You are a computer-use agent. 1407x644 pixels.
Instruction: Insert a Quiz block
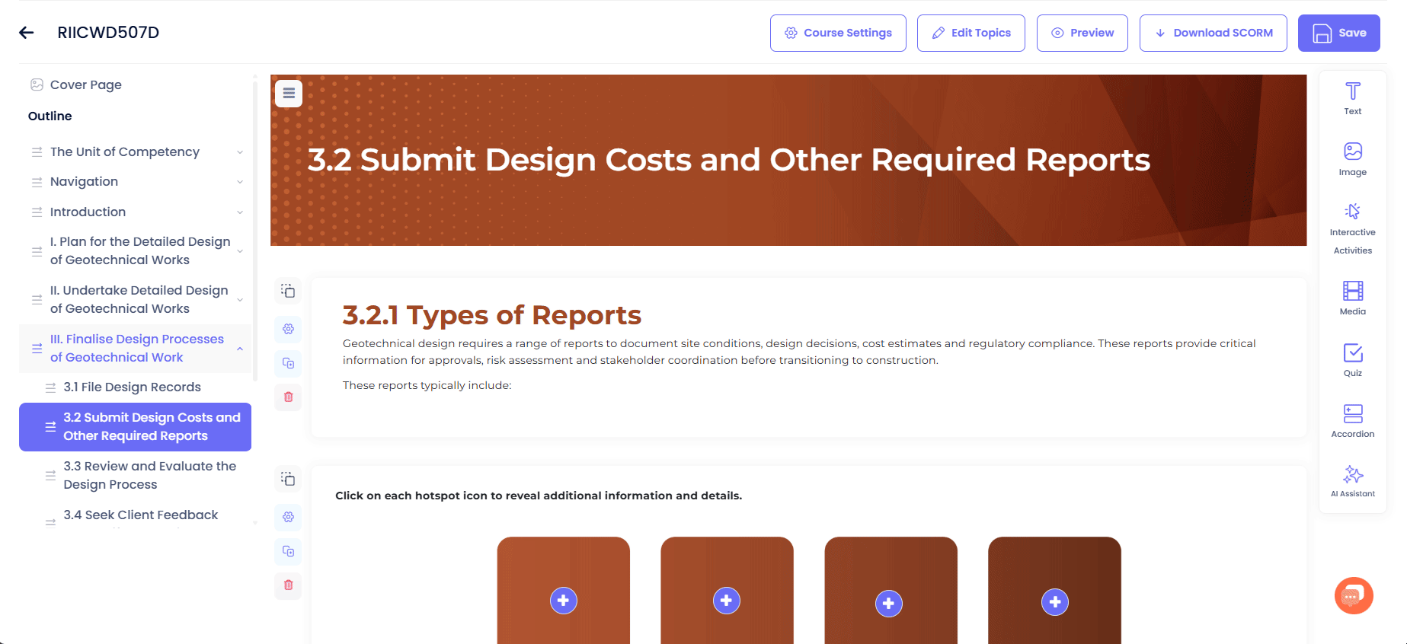[x=1352, y=359]
